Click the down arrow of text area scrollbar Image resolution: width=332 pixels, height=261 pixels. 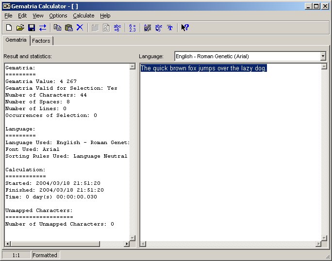(x=324, y=237)
